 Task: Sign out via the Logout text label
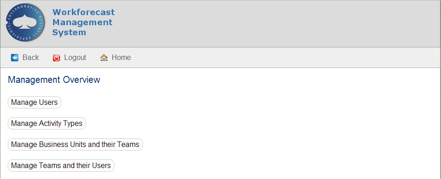pyautogui.click(x=75, y=58)
